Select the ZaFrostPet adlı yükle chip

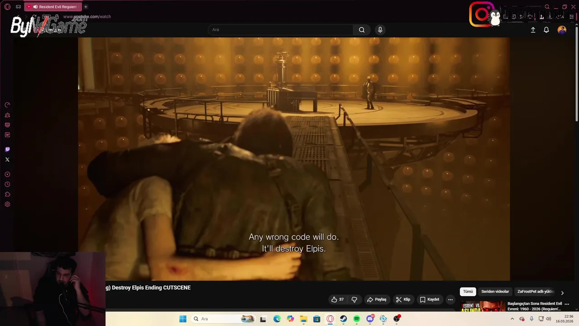click(x=535, y=292)
